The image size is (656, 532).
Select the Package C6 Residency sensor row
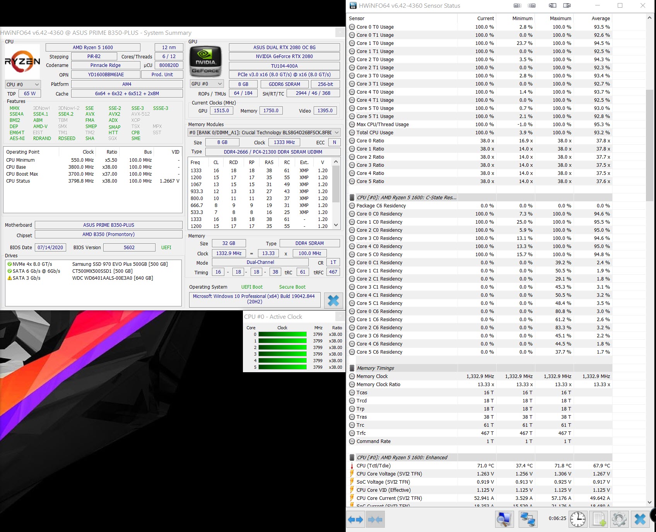[480, 206]
